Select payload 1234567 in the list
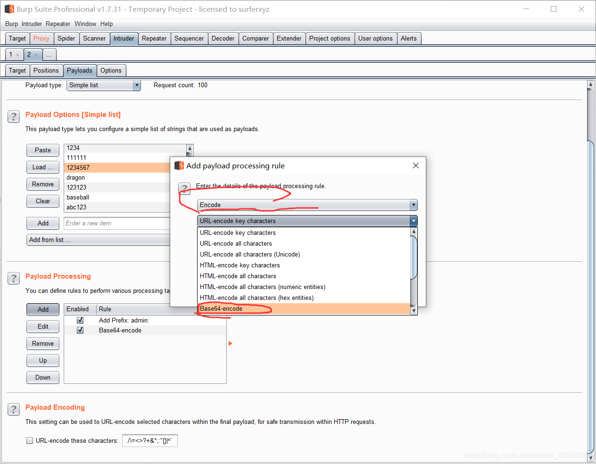Screen dimensions: 596x464 tap(117, 167)
